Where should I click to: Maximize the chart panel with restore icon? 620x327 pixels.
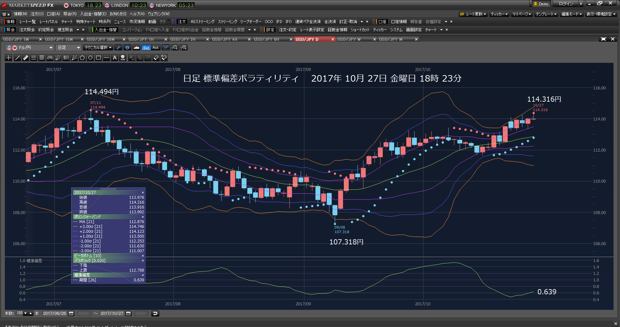tap(603, 39)
